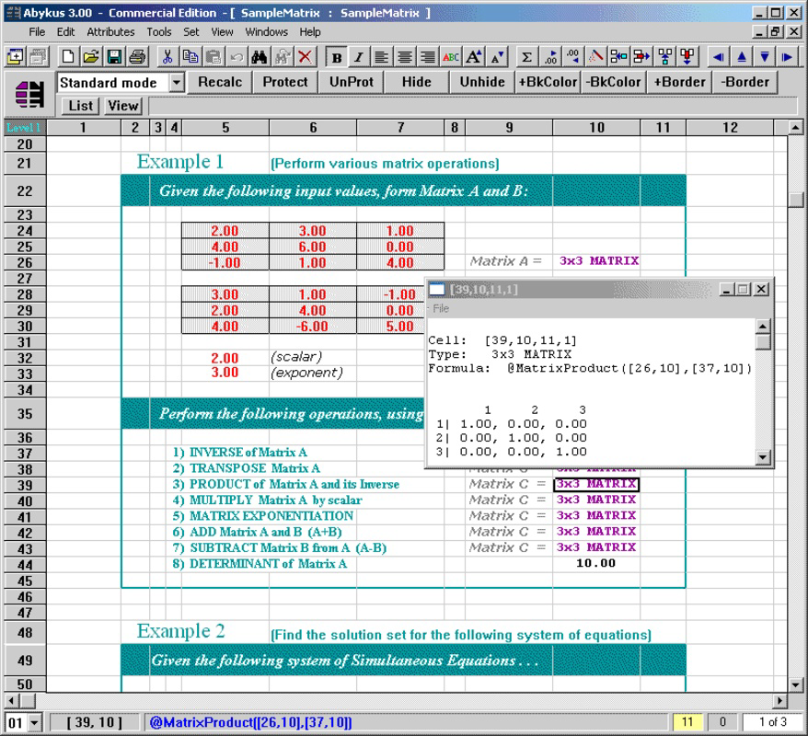Move up with the blue up arrow icon

742,57
